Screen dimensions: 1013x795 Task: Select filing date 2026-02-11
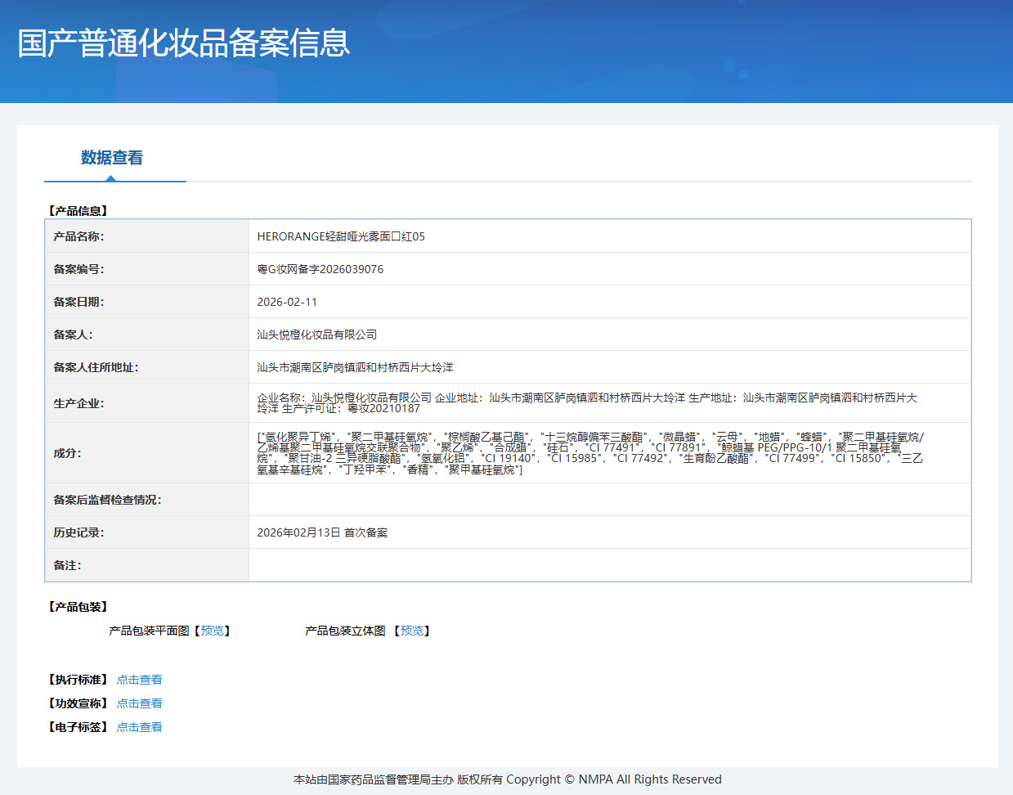click(x=287, y=302)
